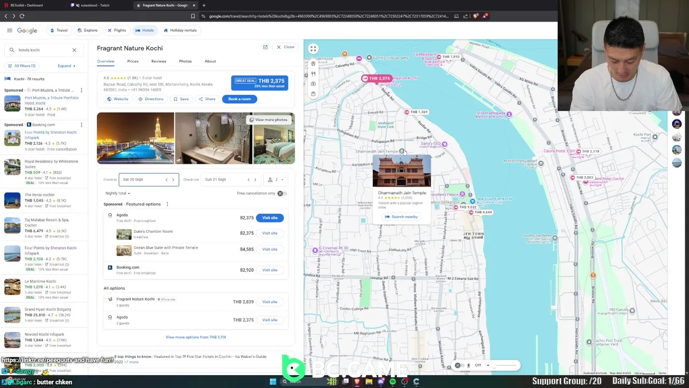The width and height of the screenshot is (689, 388).
Task: Click the THB 7,893 map price marker
Action: [448, 57]
